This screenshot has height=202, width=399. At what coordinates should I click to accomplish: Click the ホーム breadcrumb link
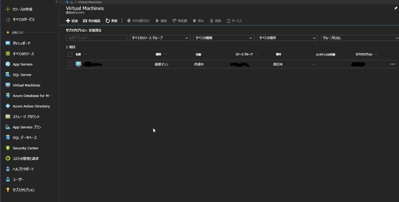click(69, 2)
